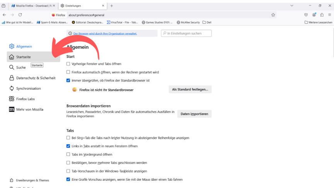334x188 pixels.
Task: Close the Mozilla Firefox Download tab
Action: (x=54, y=6)
